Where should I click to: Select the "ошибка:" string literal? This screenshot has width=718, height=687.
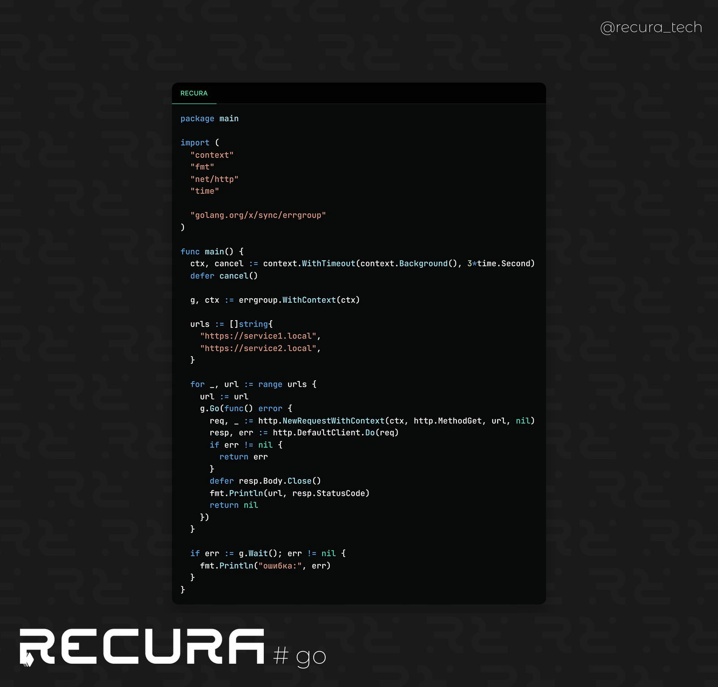tap(280, 566)
